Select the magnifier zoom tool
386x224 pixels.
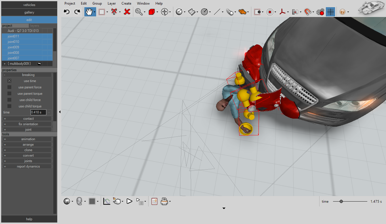(x=139, y=12)
